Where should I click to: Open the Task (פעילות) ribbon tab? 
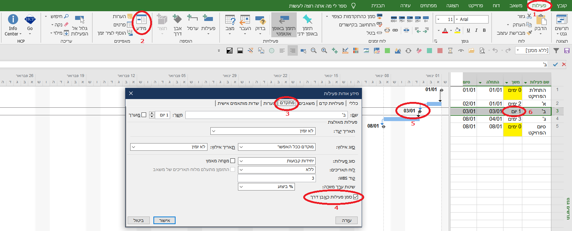(539, 5)
